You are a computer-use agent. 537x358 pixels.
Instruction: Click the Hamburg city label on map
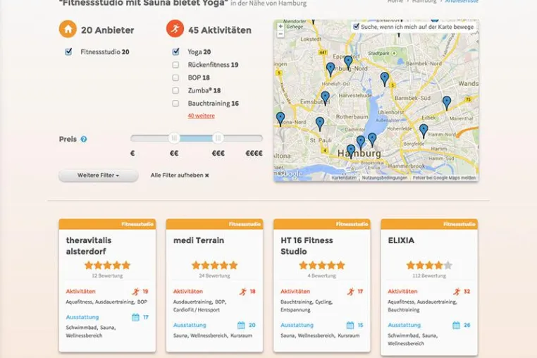tap(359, 153)
